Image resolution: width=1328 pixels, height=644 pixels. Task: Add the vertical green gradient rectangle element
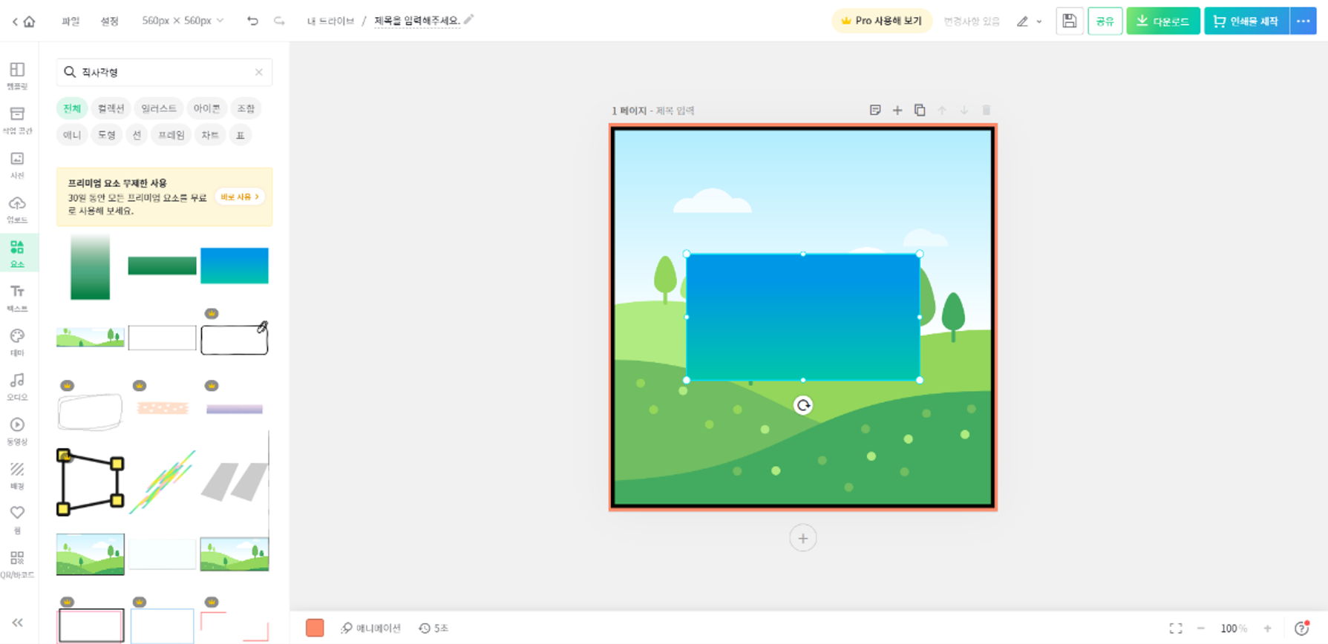90,266
